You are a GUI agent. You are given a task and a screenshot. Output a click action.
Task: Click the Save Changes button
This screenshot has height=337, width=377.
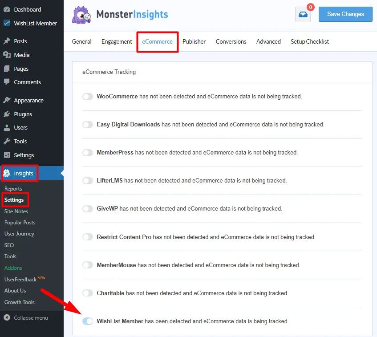click(x=345, y=14)
